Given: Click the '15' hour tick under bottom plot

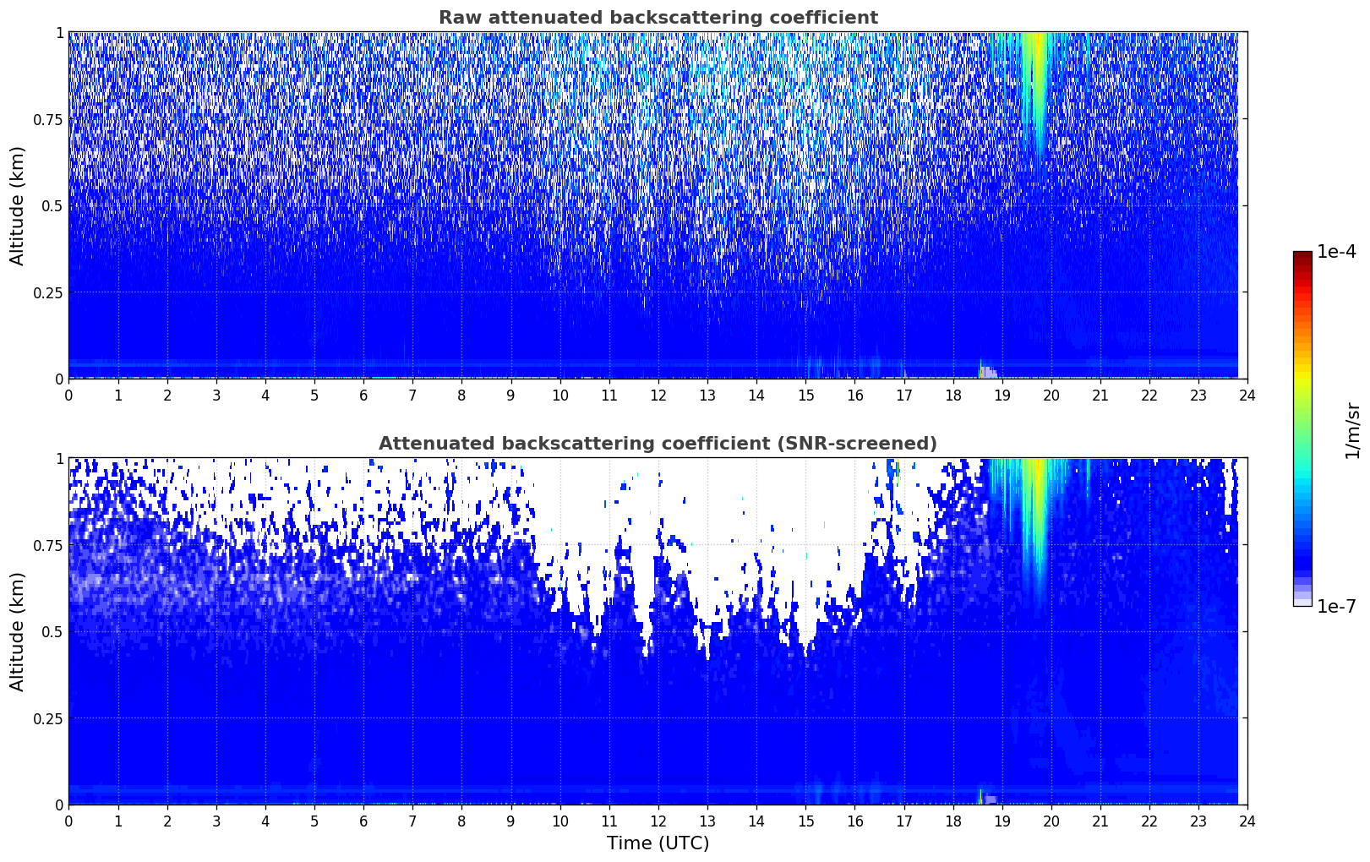Looking at the screenshot, I should point(805,821).
